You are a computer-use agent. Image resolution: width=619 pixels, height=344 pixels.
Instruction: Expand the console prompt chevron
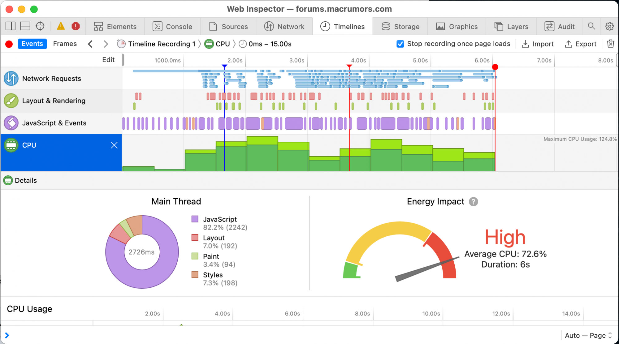point(7,335)
